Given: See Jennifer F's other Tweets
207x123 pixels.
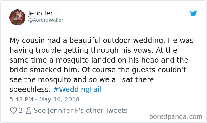Looking at the screenshot, I should 80,111.
